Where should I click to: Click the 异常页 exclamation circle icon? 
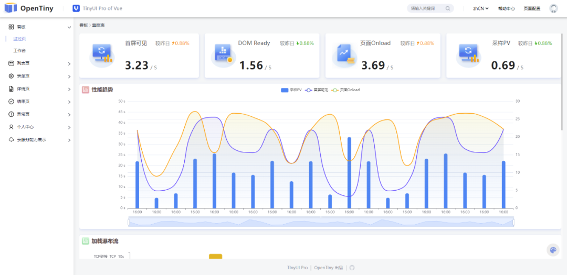pyautogui.click(x=11, y=114)
